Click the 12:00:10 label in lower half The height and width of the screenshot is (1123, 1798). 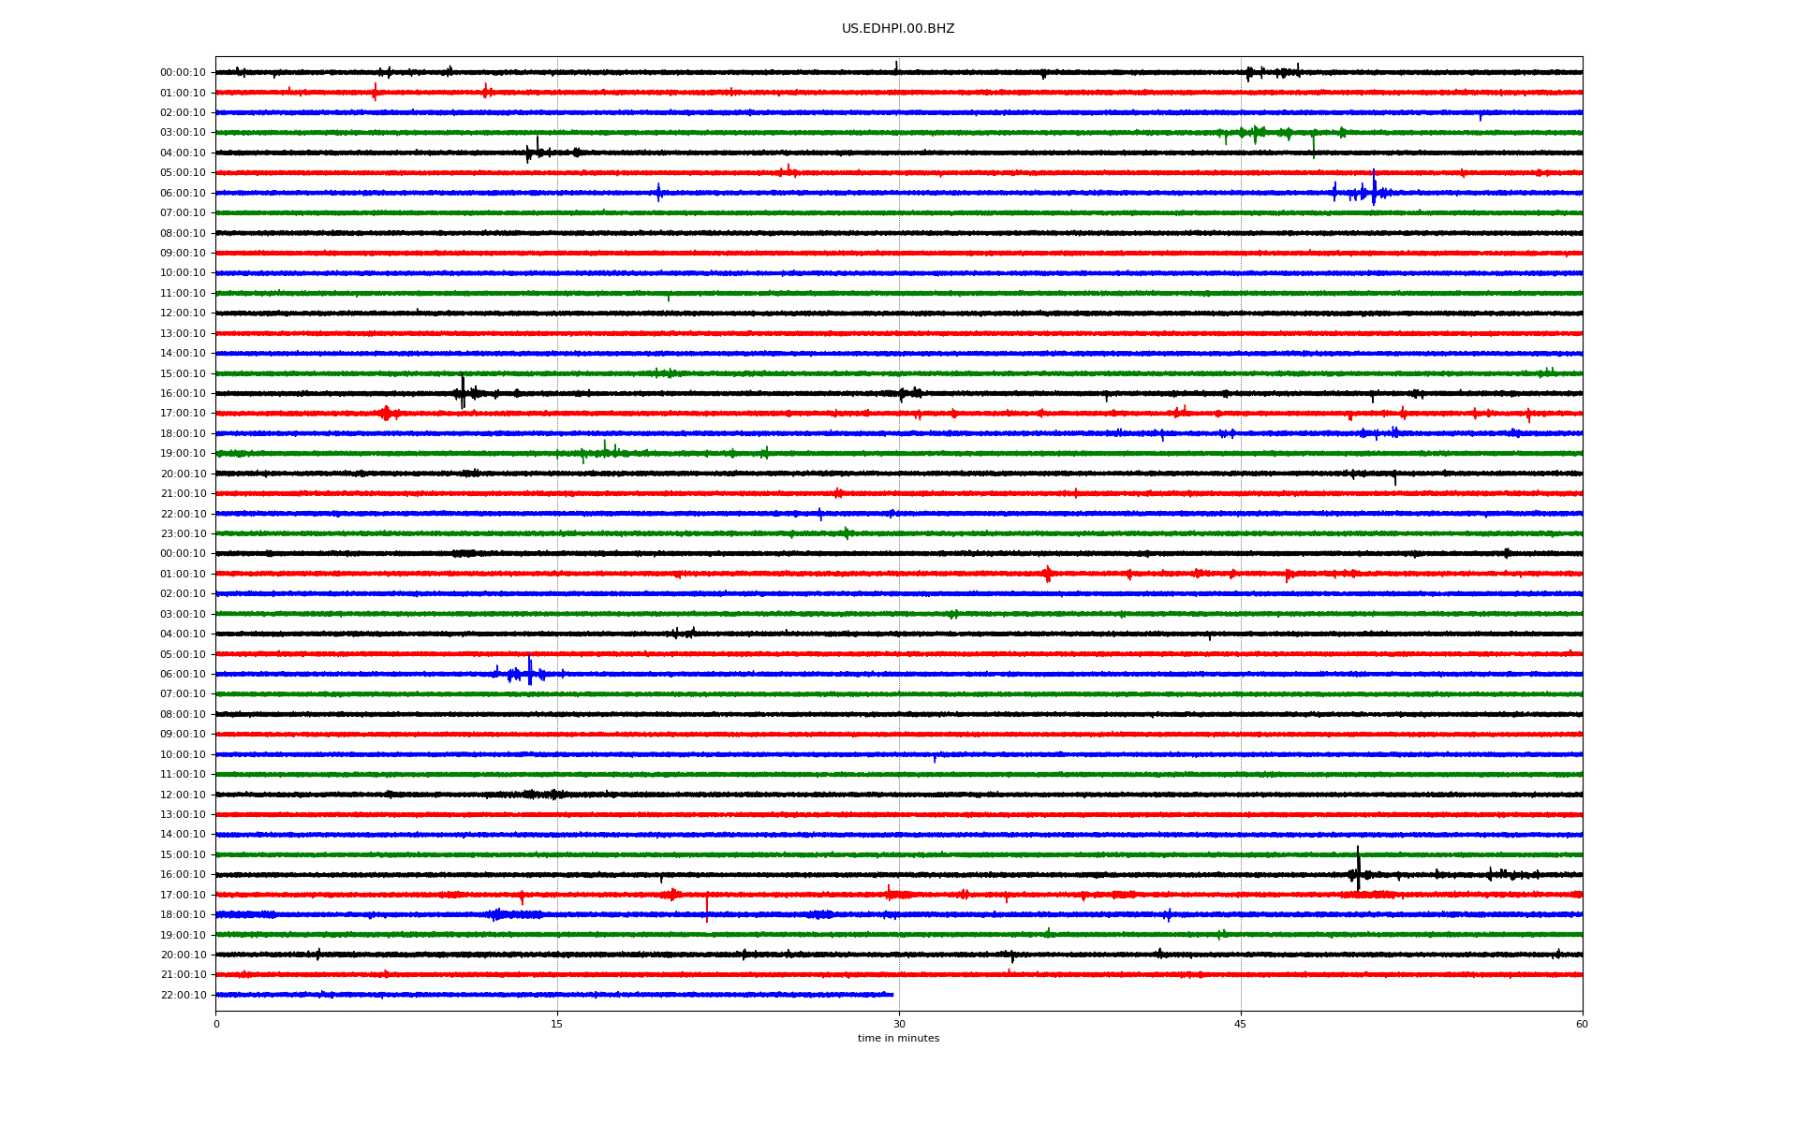pyautogui.click(x=183, y=795)
